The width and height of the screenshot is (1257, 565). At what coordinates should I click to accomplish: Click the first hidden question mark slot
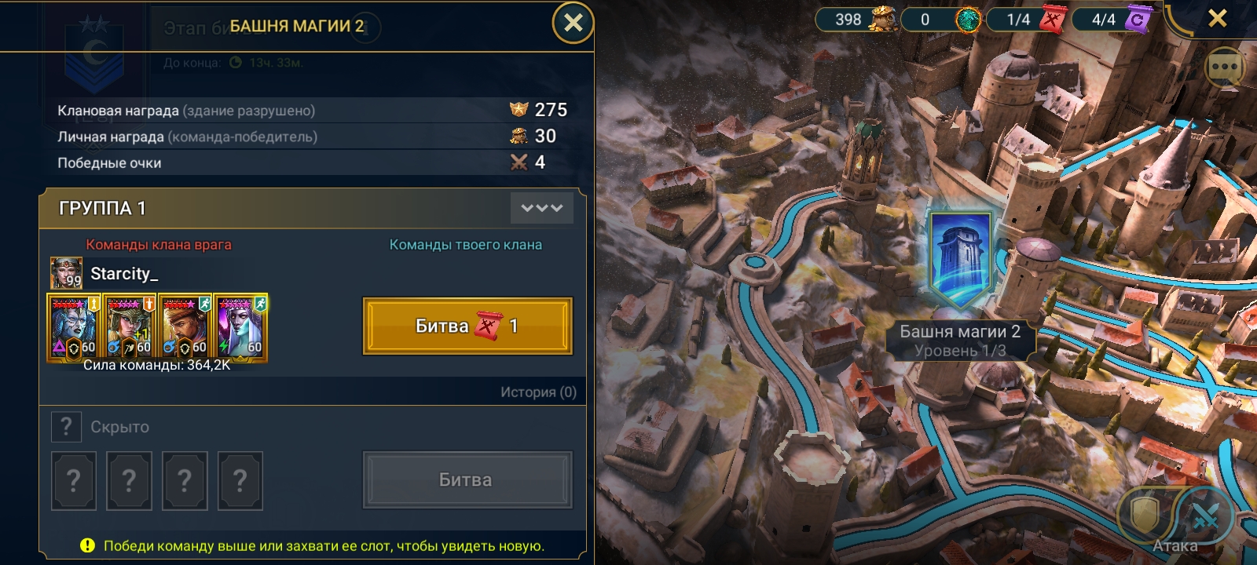pyautogui.click(x=74, y=480)
